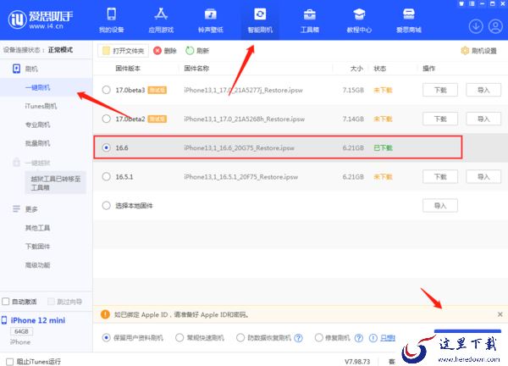The height and width of the screenshot is (366, 508).
Task: Select the 17.0beta2 firmware radio button
Action: (x=107, y=119)
